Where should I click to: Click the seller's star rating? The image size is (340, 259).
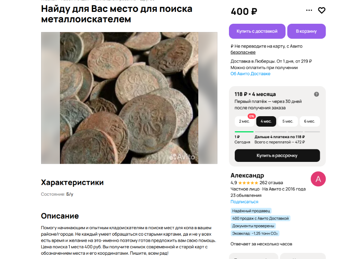tap(248, 183)
